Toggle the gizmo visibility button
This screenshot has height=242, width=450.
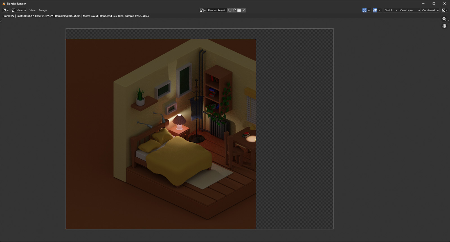point(364,10)
